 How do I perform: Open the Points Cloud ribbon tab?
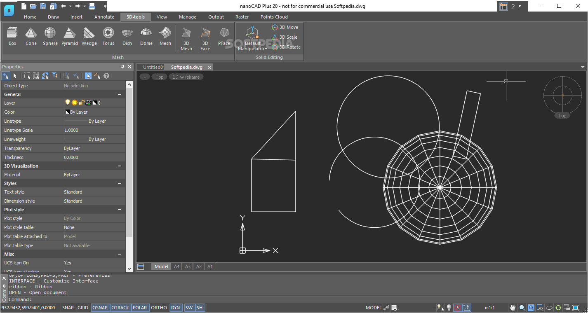tap(274, 17)
